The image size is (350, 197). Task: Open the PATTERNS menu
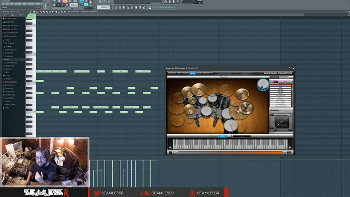click(18, 4)
